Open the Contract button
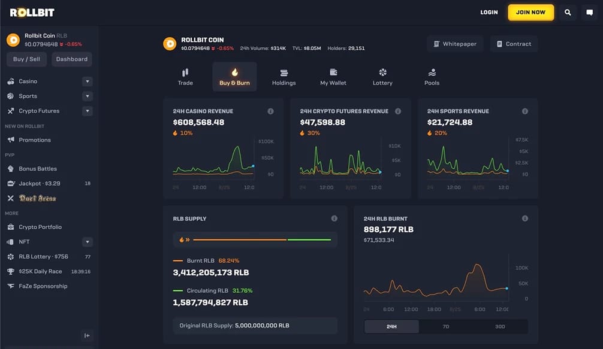This screenshot has height=349, width=603. click(514, 44)
